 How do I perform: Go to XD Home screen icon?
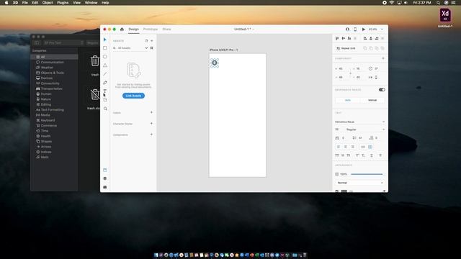tap(122, 29)
